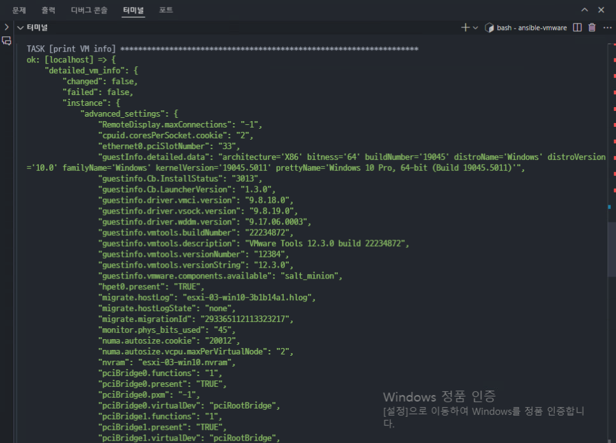Click the "failed": false line
The image size is (616, 443).
pos(98,92)
